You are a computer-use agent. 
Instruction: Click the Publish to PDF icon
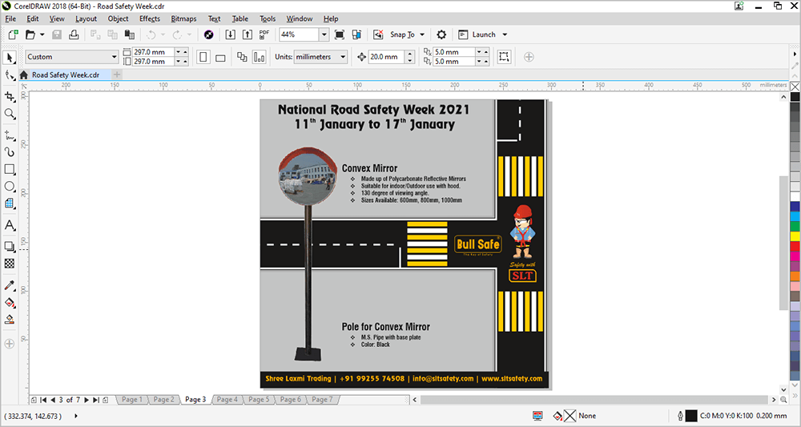coord(264,34)
